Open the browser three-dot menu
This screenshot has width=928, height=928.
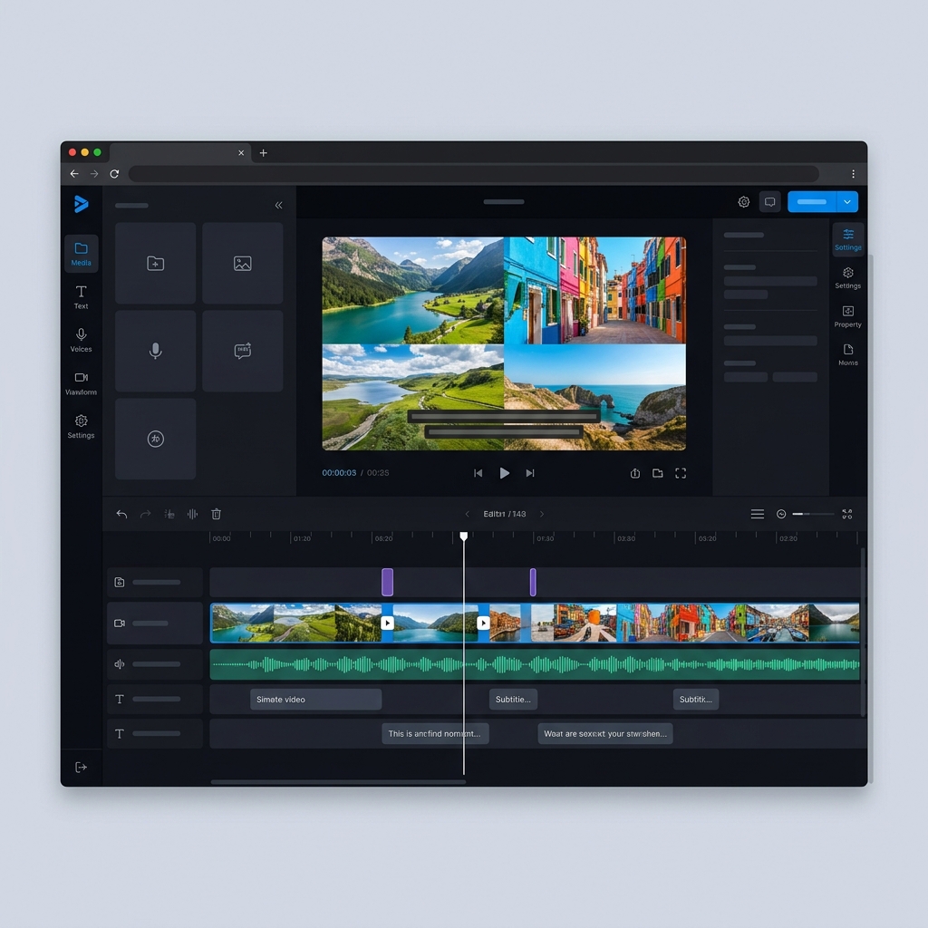(853, 173)
